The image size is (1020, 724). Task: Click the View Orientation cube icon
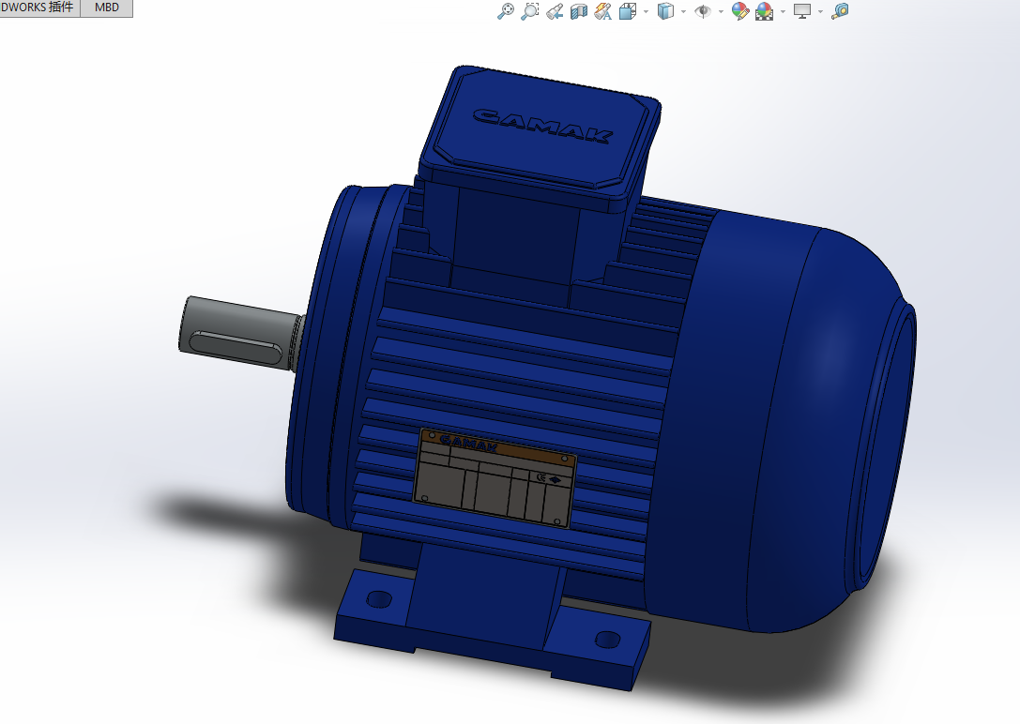pyautogui.click(x=628, y=11)
